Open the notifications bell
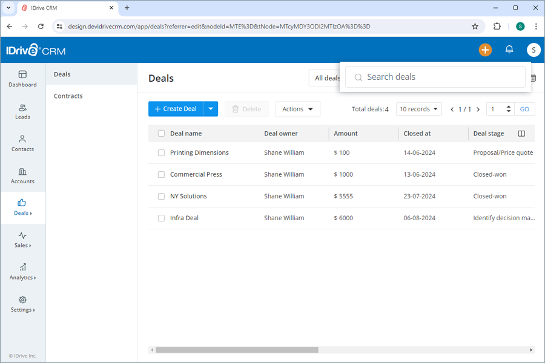 [509, 50]
